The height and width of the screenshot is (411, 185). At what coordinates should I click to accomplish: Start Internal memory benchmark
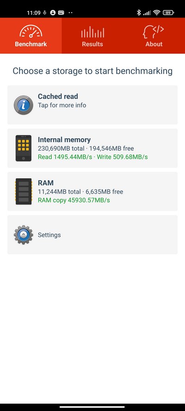coord(92,148)
